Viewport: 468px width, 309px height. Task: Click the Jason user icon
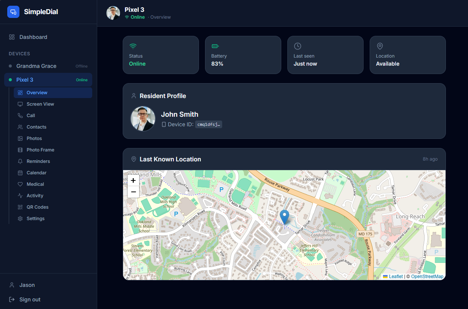click(12, 285)
